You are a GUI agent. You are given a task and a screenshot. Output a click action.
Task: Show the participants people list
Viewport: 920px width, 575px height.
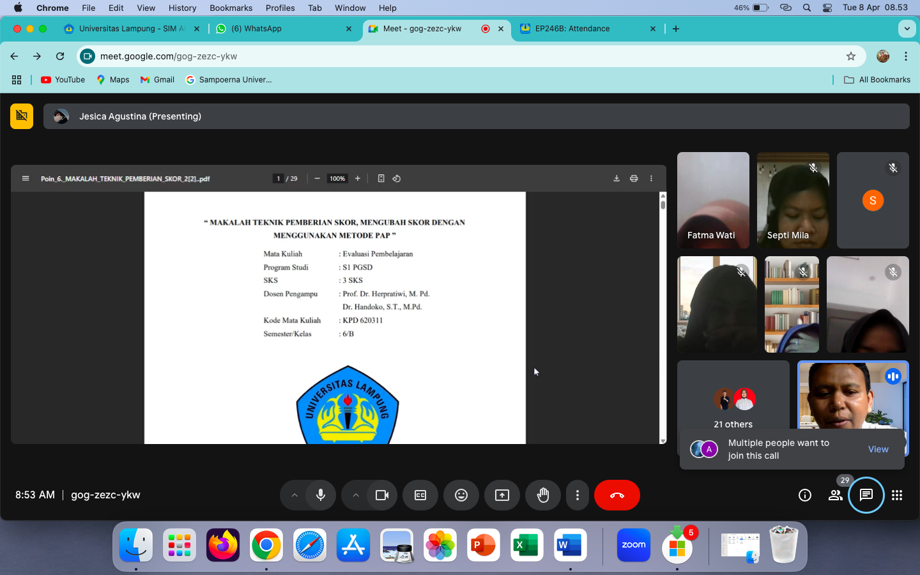pyautogui.click(x=836, y=495)
